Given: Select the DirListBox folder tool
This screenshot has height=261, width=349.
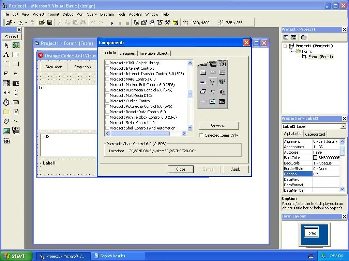Looking at the screenshot, I should pos(6,111).
